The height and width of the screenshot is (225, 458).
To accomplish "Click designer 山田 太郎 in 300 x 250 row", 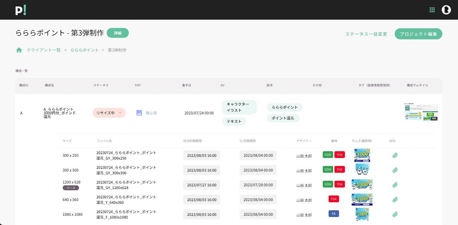I will (x=304, y=156).
